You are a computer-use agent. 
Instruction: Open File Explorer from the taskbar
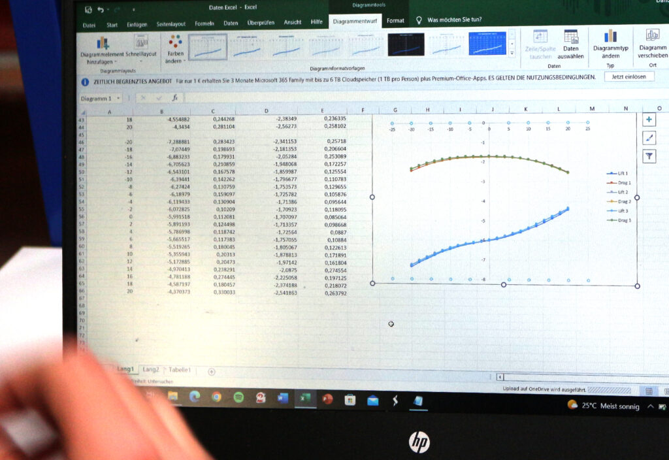pos(172,397)
